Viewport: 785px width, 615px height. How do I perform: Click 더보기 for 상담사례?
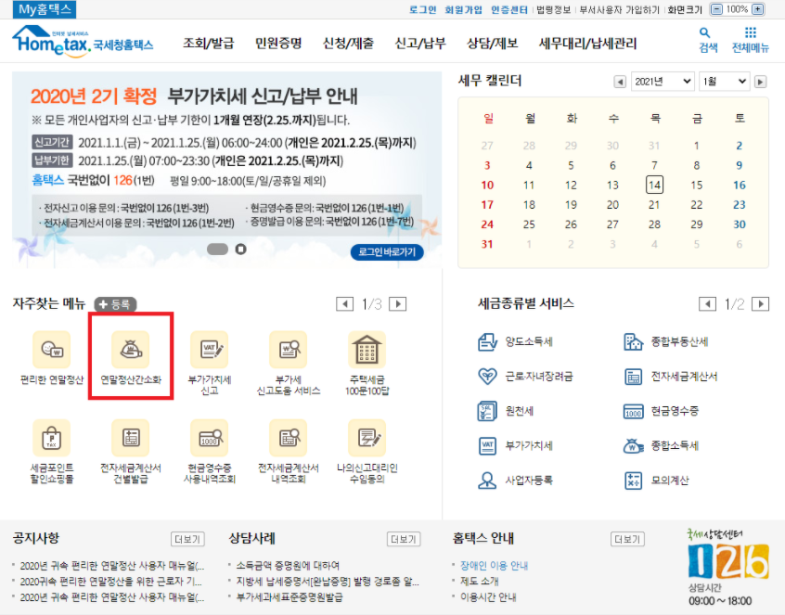404,539
